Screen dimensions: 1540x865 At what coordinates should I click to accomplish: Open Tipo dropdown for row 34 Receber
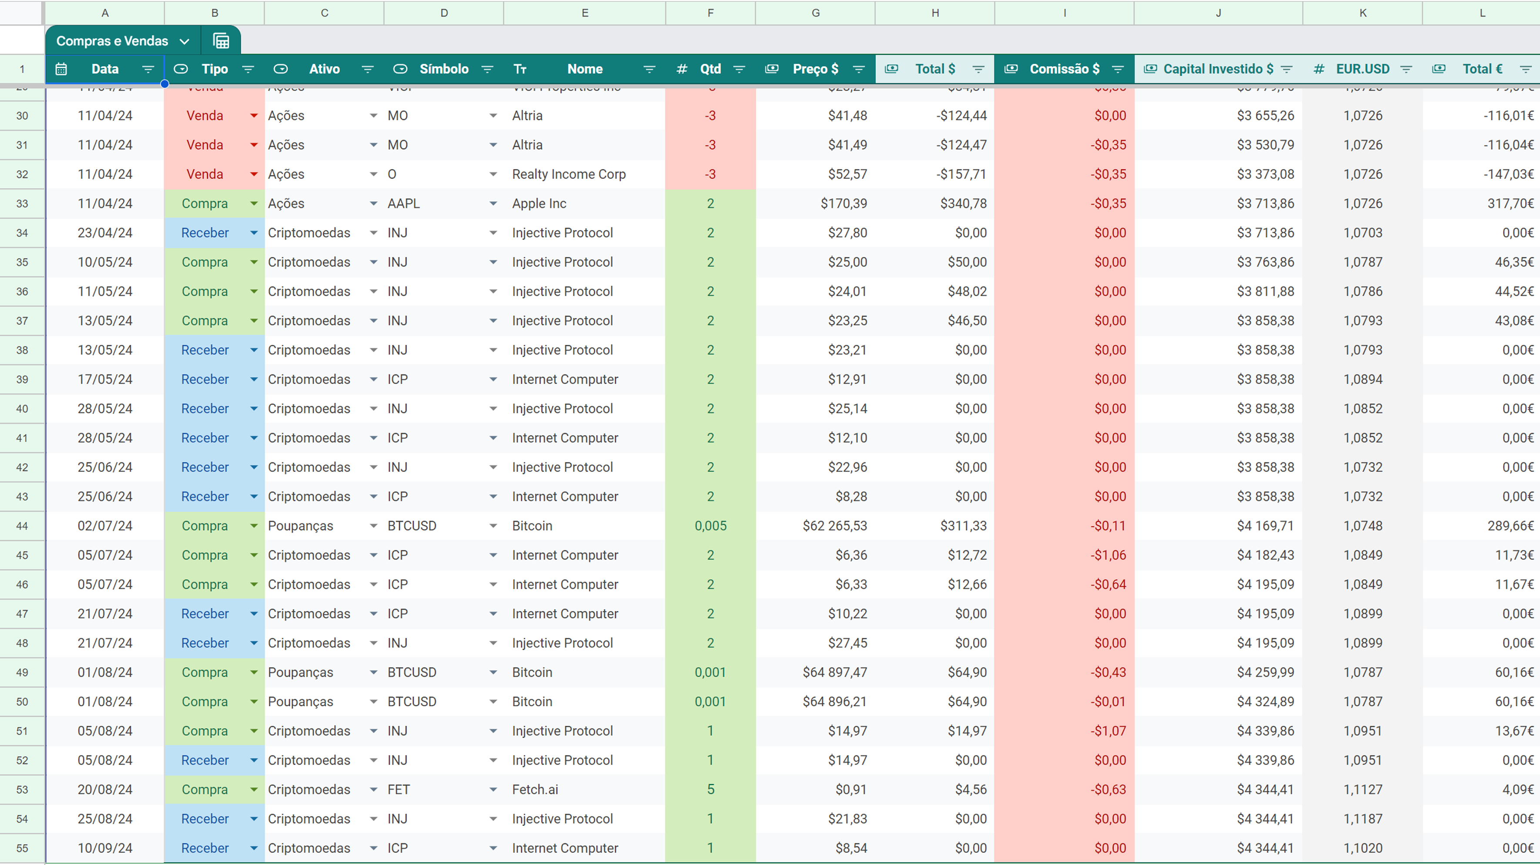click(254, 233)
